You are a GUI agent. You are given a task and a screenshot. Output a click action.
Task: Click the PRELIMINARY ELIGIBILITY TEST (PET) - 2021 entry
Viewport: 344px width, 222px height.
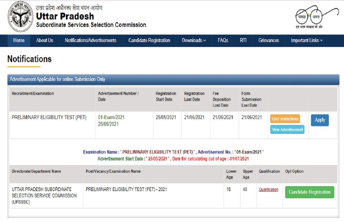(126, 189)
